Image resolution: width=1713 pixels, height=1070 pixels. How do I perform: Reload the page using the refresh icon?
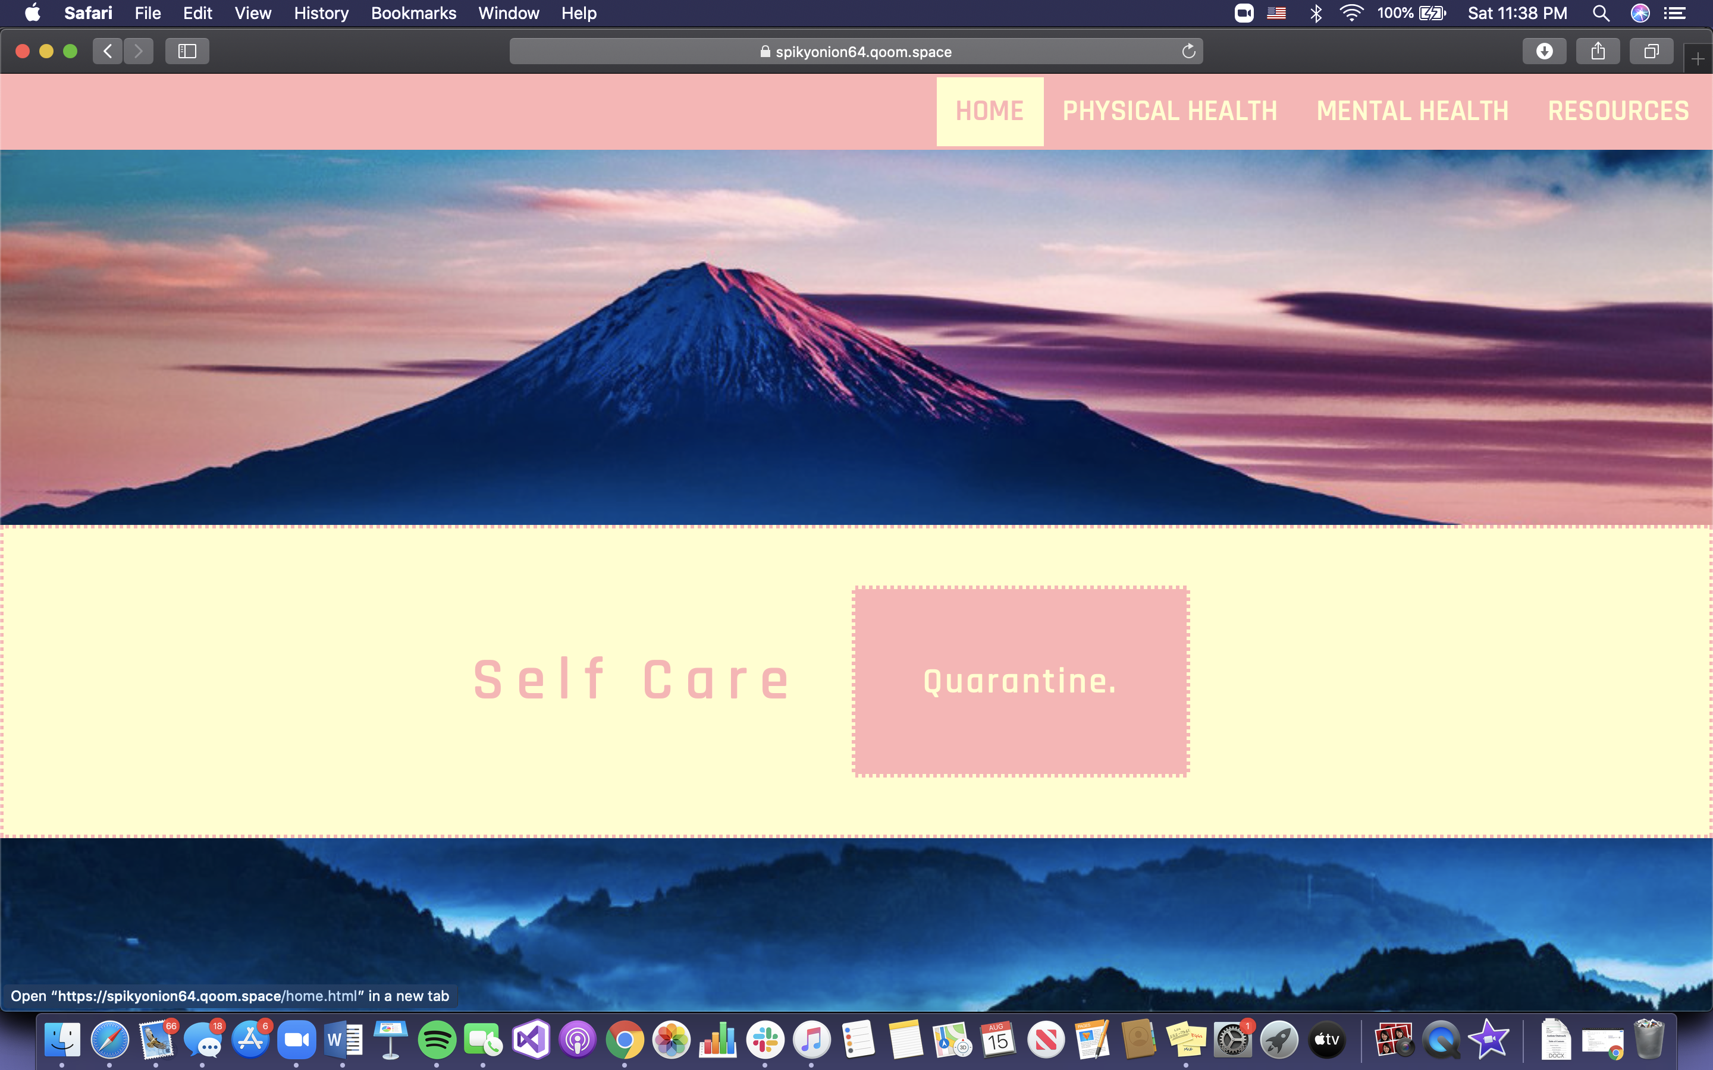tap(1188, 51)
